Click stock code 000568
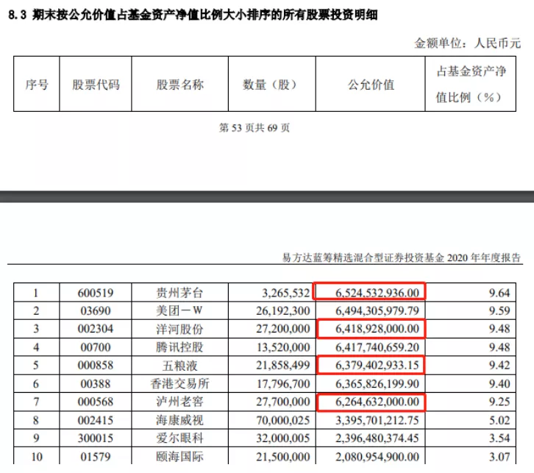This screenshot has width=534, height=473. (x=96, y=402)
